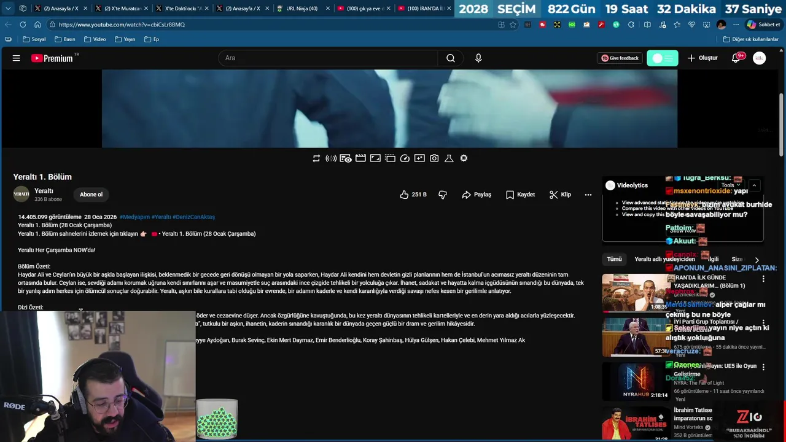Open the Yeraltı channel name link
This screenshot has width=786, height=442.
coord(44,191)
